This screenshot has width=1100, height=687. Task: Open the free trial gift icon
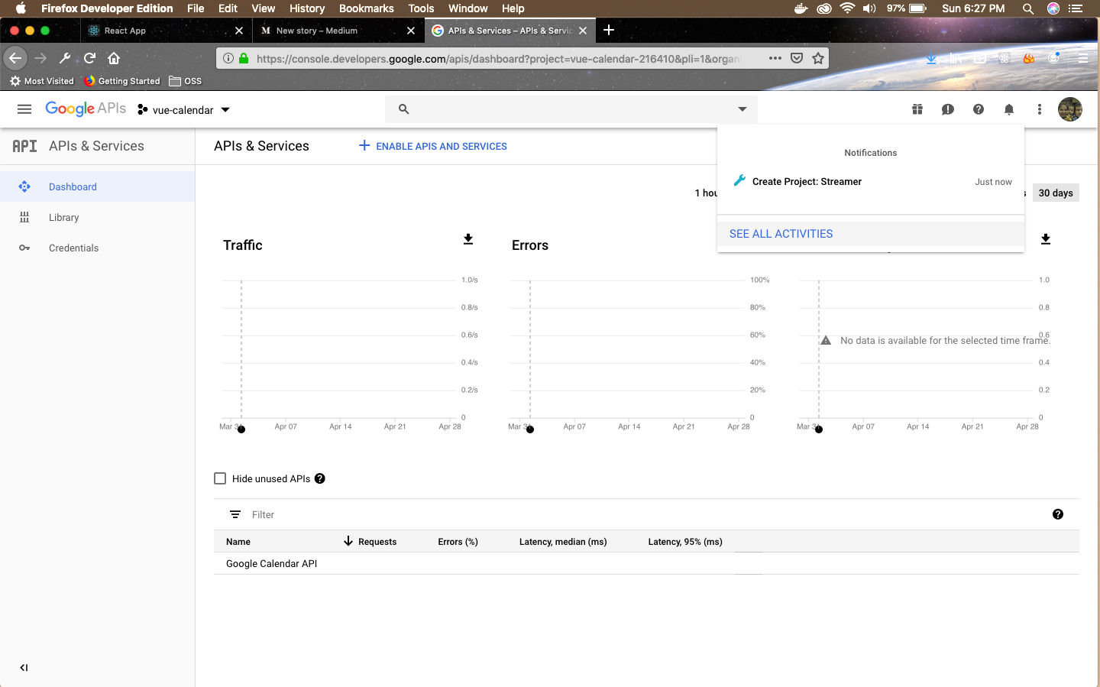(917, 109)
